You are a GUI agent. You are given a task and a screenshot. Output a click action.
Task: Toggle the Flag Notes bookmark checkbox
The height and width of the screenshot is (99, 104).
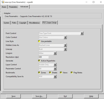(x=71, y=72)
